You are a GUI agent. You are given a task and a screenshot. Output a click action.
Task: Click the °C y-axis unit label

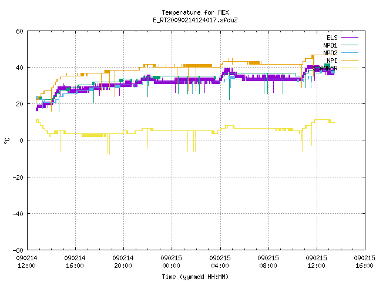coord(6,141)
